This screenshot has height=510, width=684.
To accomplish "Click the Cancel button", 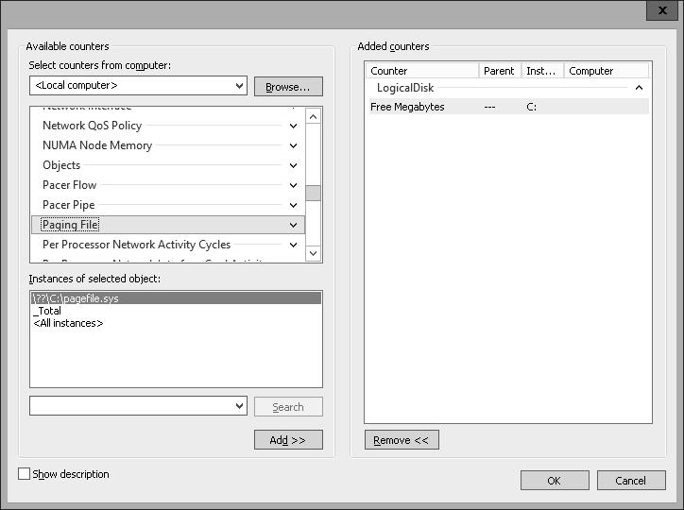I will point(631,481).
